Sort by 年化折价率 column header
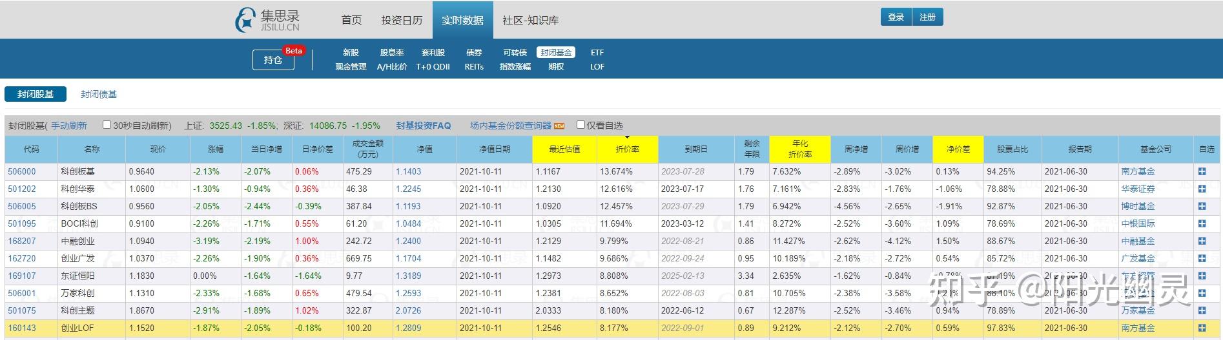Image resolution: width=1223 pixels, height=340 pixels. click(x=800, y=149)
